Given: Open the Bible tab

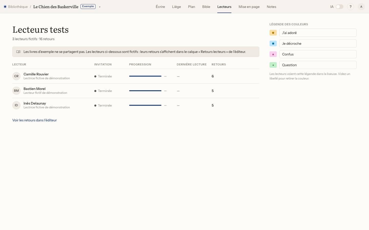Looking at the screenshot, I should coord(206,7).
